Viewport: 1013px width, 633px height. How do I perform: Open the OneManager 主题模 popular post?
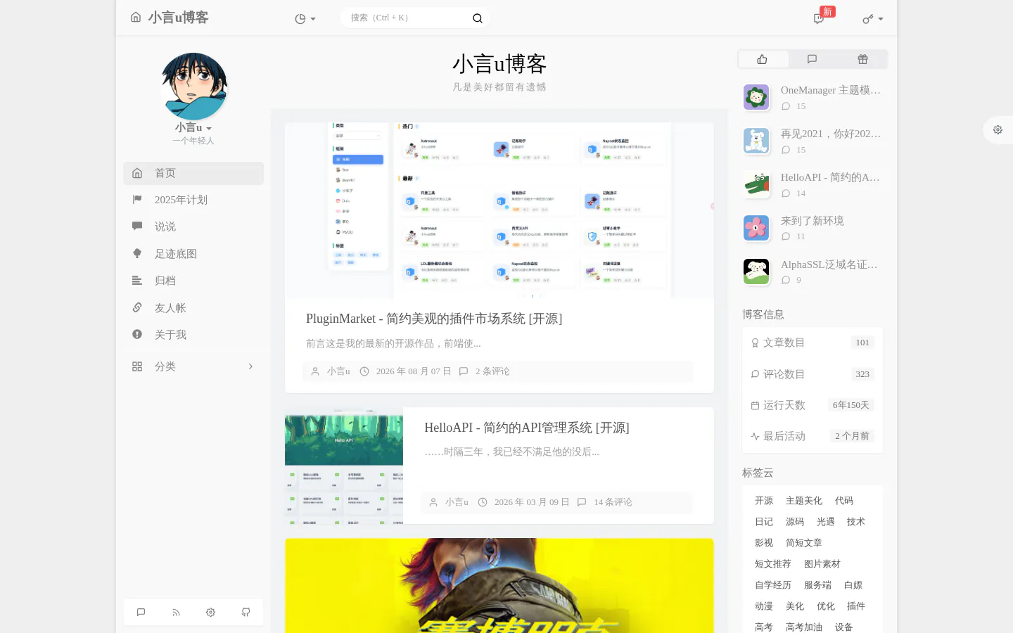point(831,90)
